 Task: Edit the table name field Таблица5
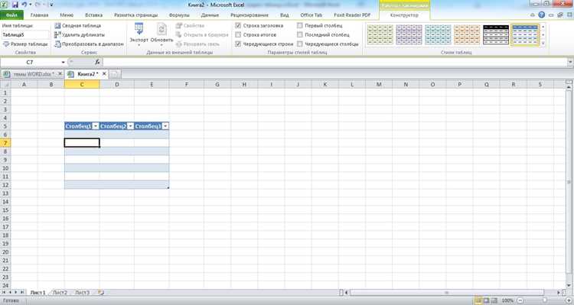(x=25, y=34)
